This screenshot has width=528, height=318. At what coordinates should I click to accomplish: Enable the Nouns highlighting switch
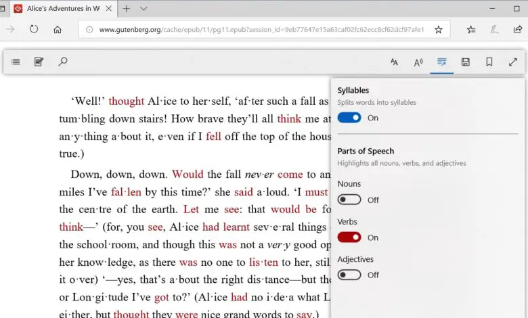(349, 200)
